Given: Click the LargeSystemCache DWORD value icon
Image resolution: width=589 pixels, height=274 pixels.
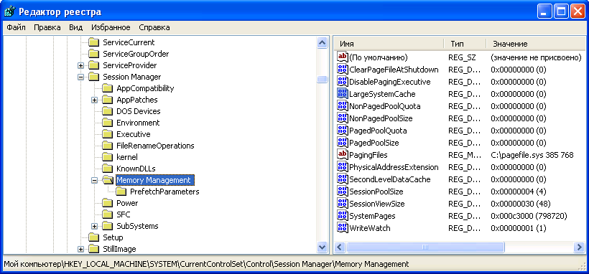Looking at the screenshot, I should click(x=342, y=94).
